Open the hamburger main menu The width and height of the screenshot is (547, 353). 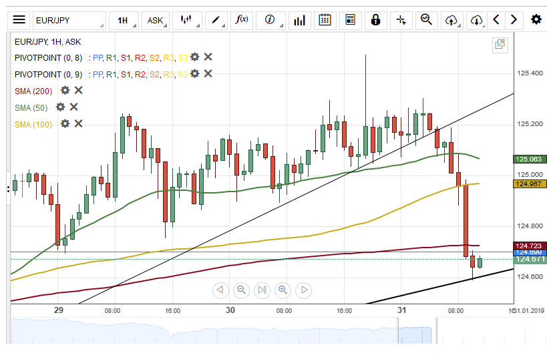[19, 20]
